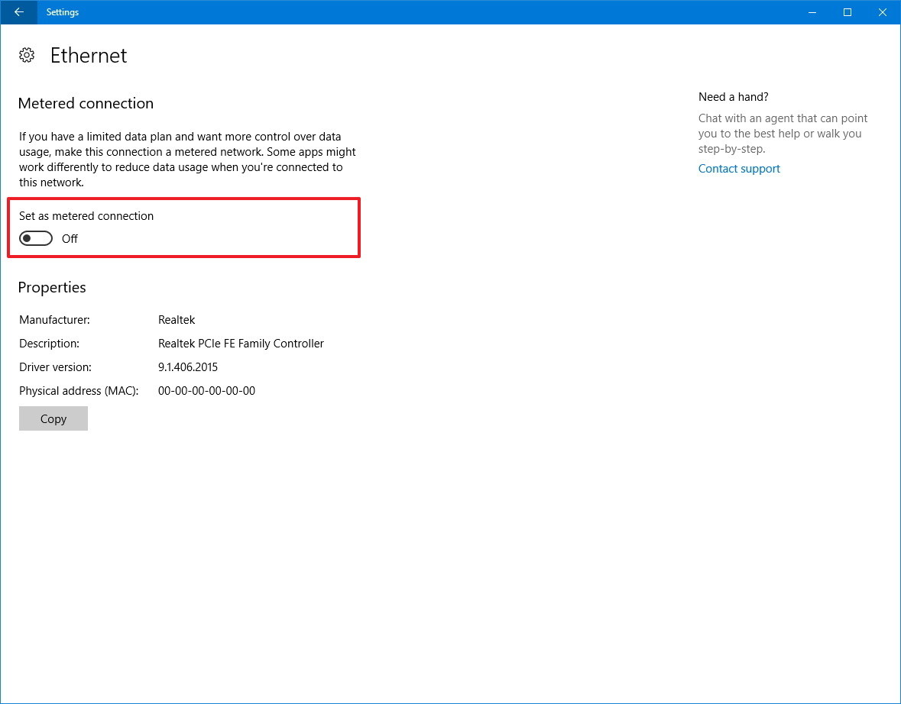Click the Metered connection section heading
The width and height of the screenshot is (901, 704).
86,103
